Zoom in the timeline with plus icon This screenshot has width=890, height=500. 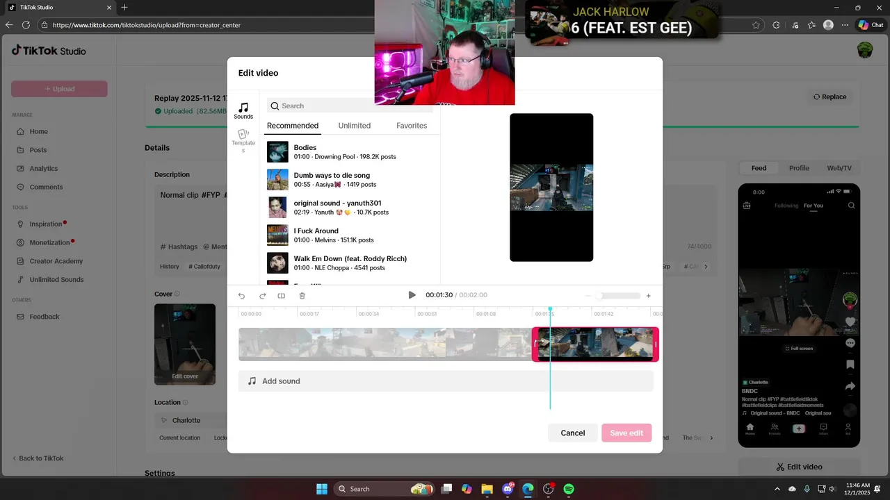pos(649,296)
